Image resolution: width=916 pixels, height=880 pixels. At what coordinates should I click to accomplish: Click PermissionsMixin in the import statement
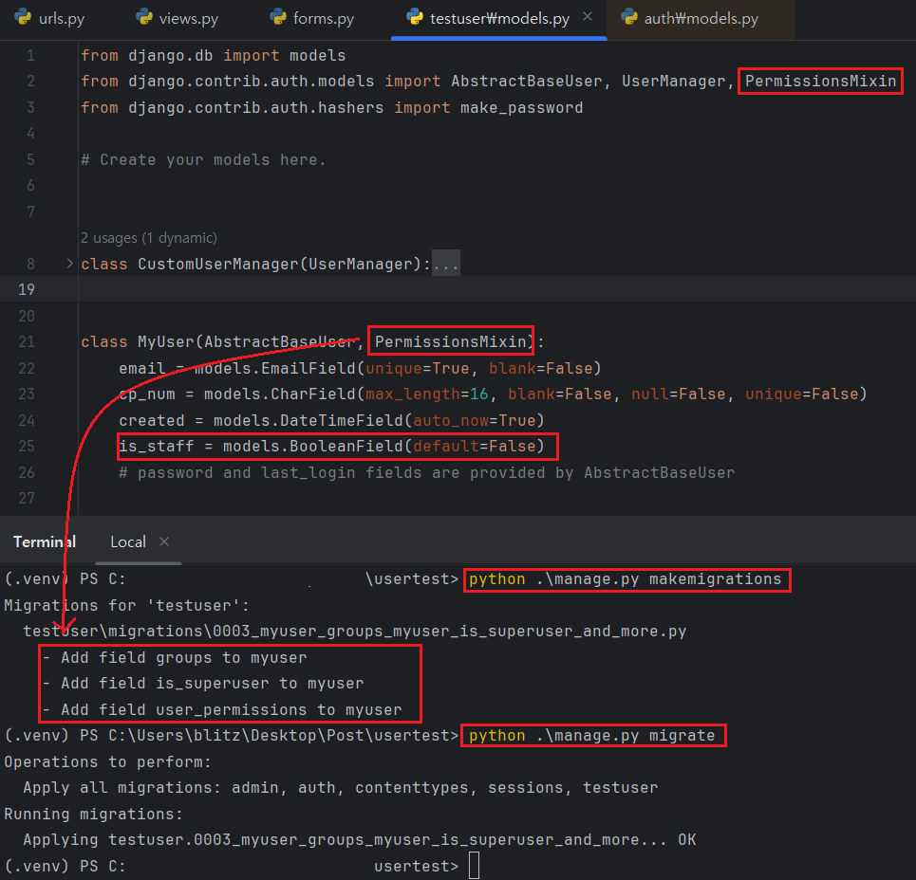point(820,82)
